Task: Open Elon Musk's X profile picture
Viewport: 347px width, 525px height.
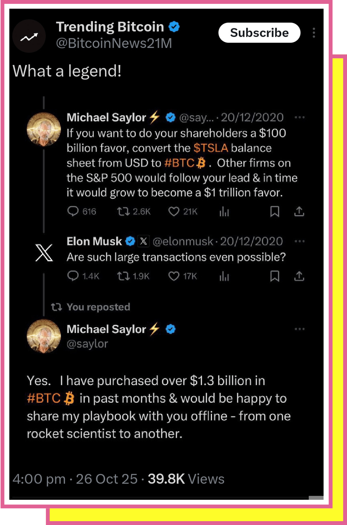Action: point(44,253)
